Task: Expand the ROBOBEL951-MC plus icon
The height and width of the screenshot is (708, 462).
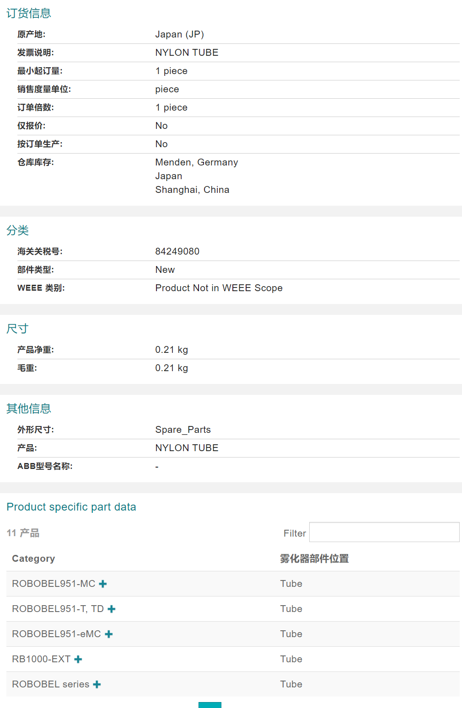Action: click(x=103, y=584)
